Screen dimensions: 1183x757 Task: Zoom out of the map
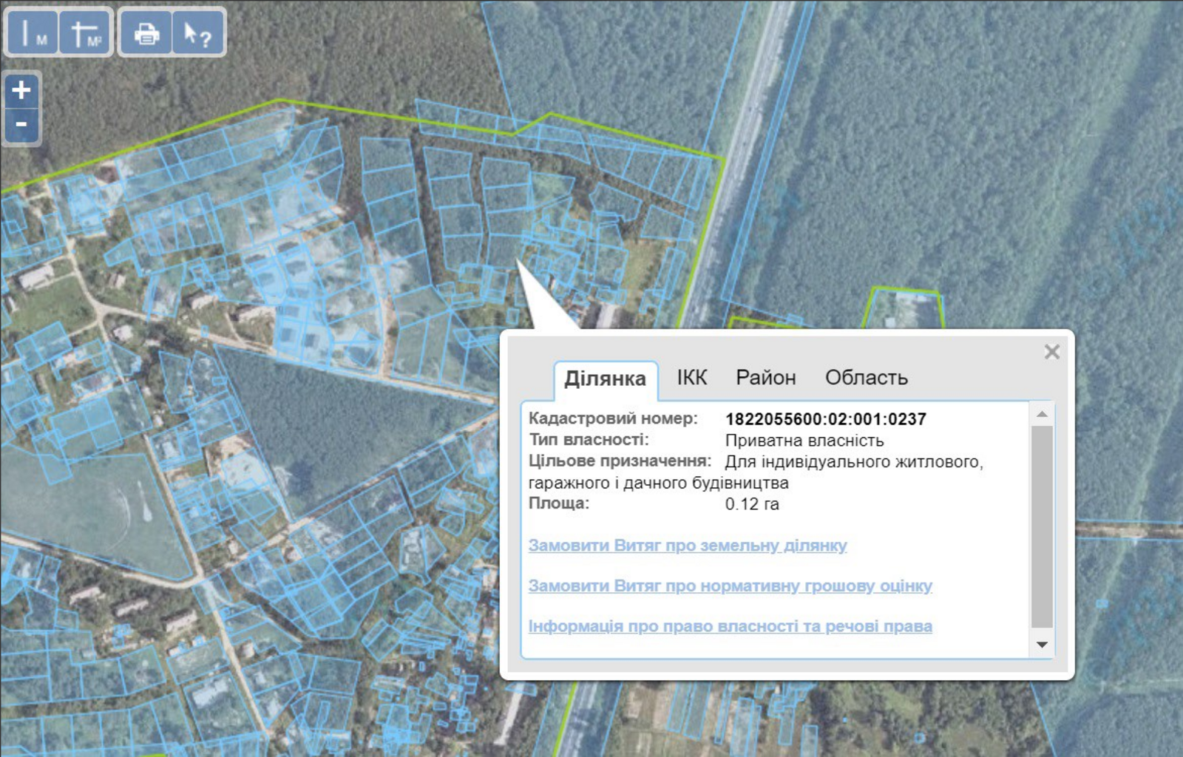pos(21,124)
